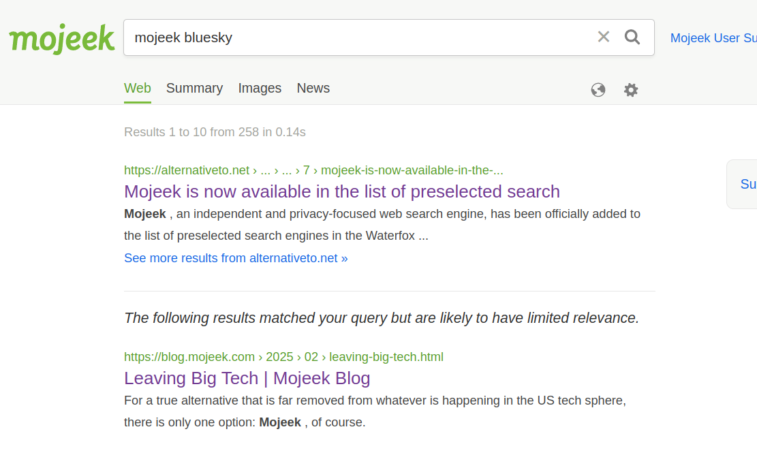Click the 'Results 1 to 10 from 258' text
The width and height of the screenshot is (757, 455).
215,132
